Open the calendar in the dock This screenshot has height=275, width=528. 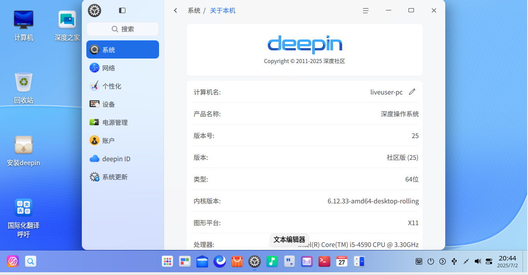(342, 261)
